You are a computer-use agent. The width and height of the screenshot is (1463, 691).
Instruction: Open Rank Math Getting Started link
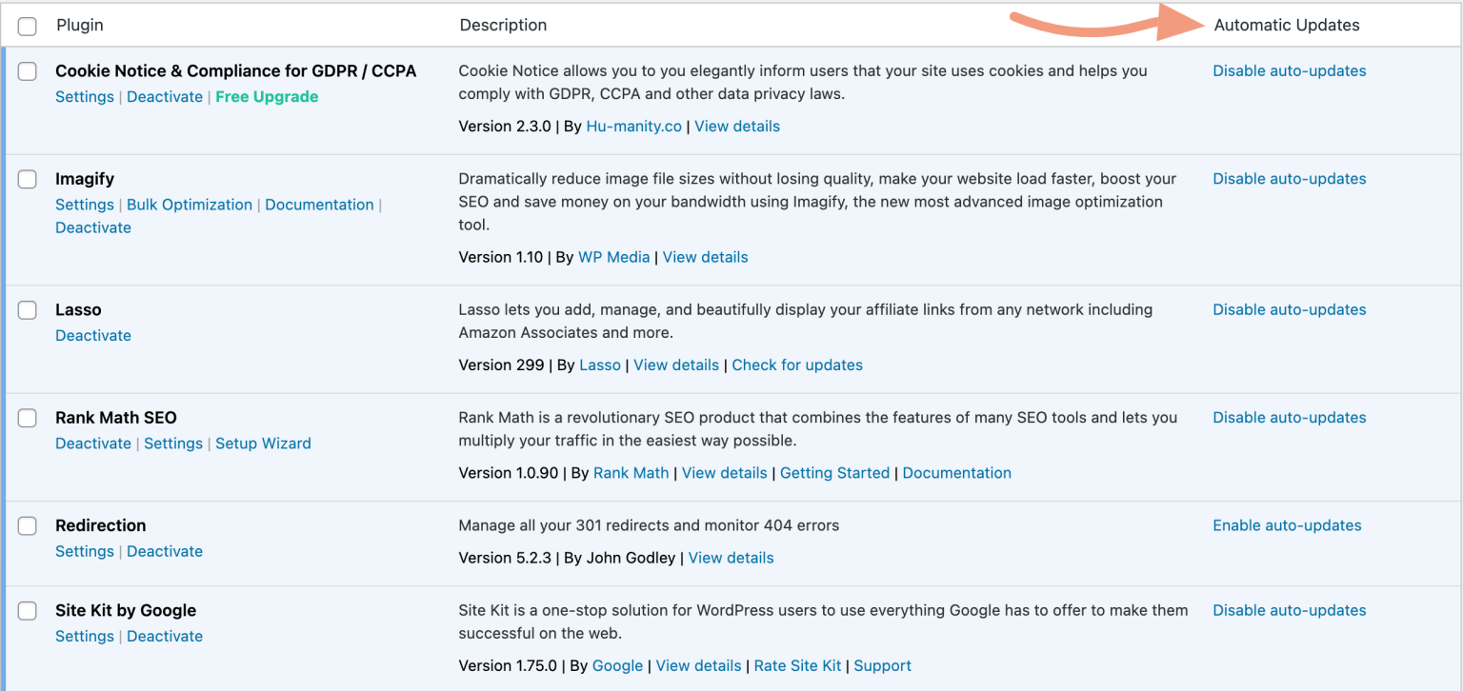[x=834, y=473]
